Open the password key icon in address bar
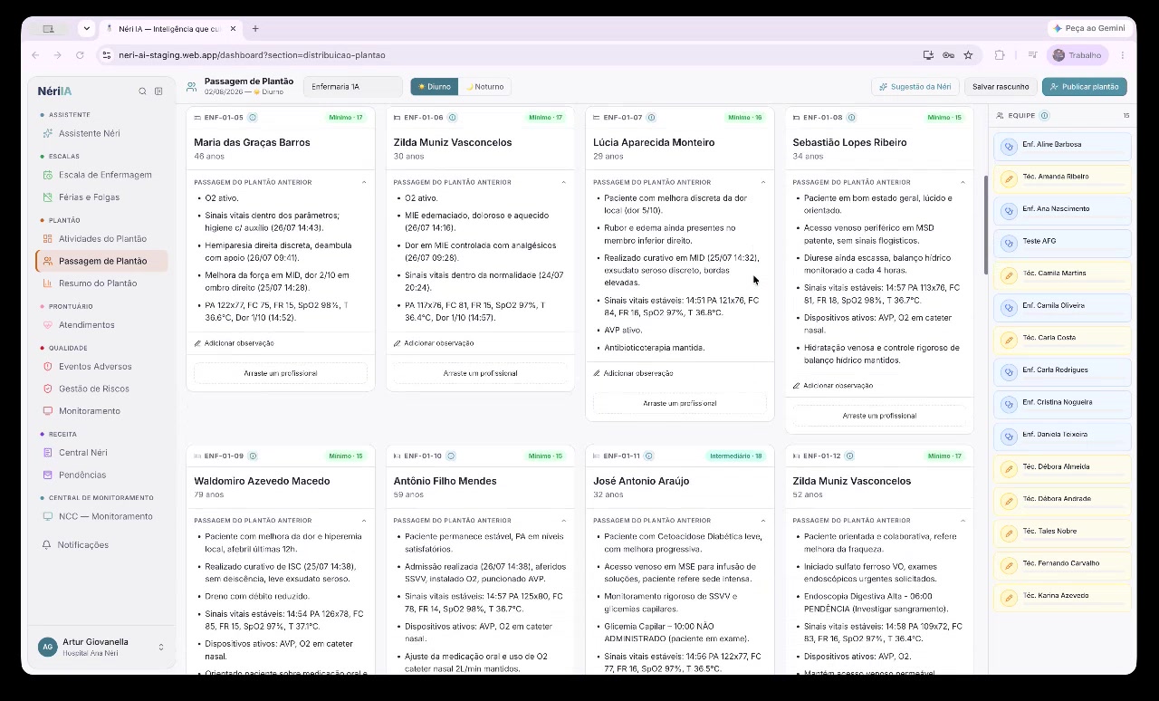Screen dimensions: 1159x701 [x=948, y=55]
